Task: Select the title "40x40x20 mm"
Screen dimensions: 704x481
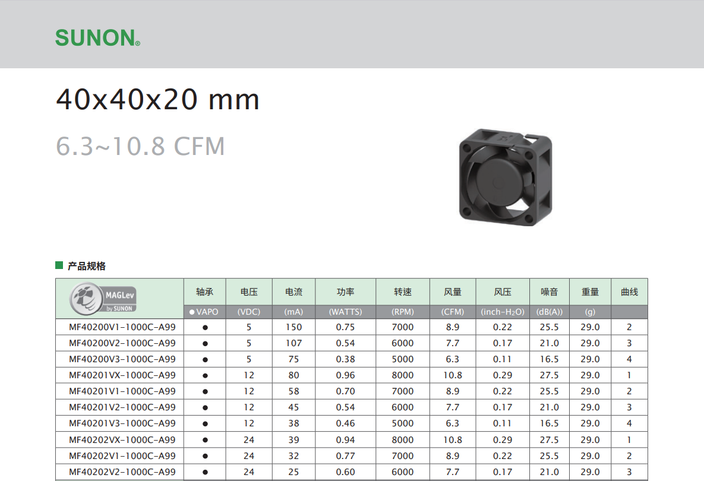Action: [x=157, y=99]
